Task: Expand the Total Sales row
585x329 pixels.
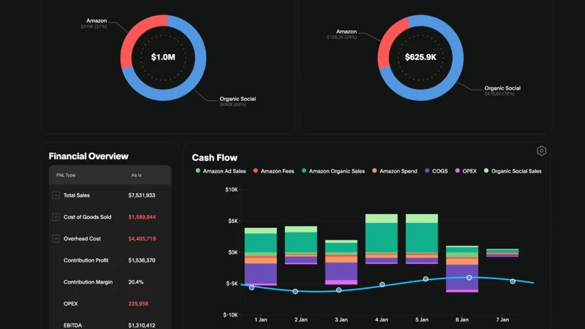Action: click(x=56, y=195)
